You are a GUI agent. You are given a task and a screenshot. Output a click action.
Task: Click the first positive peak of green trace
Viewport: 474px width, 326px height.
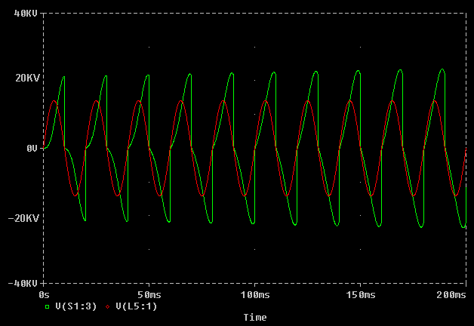coord(63,77)
